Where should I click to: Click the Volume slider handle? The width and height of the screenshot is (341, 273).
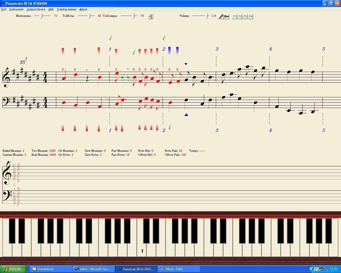207,16
